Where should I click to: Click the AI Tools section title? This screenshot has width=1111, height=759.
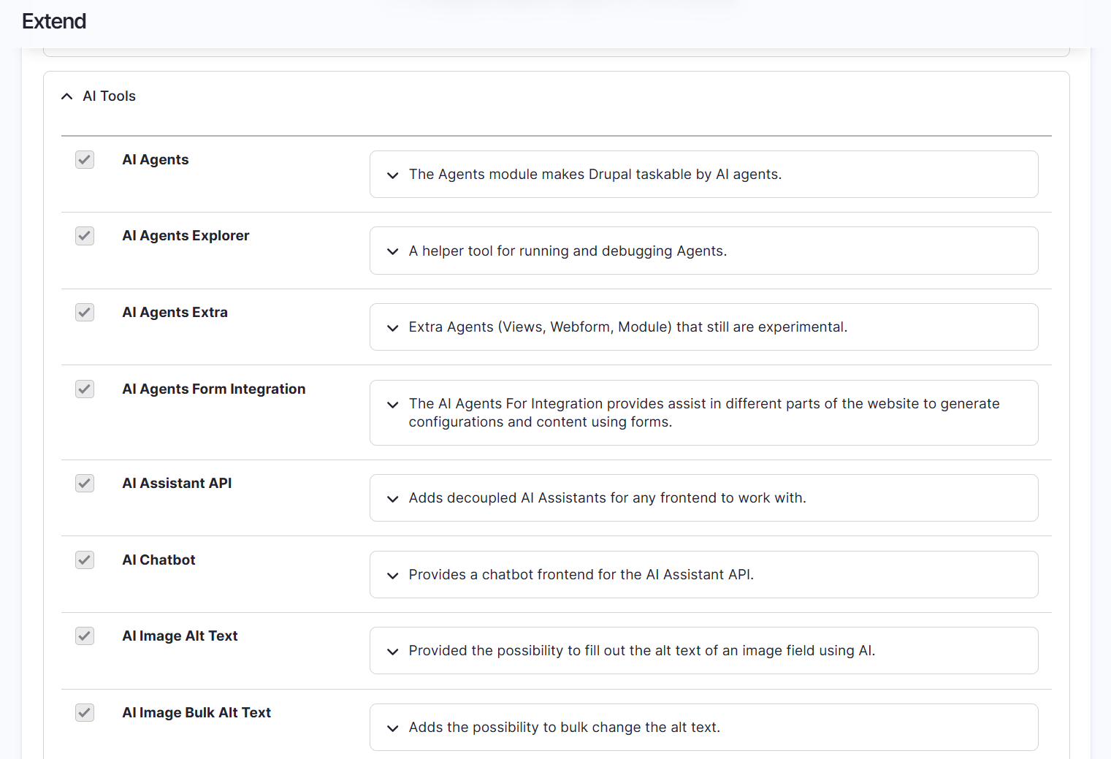[x=110, y=96]
